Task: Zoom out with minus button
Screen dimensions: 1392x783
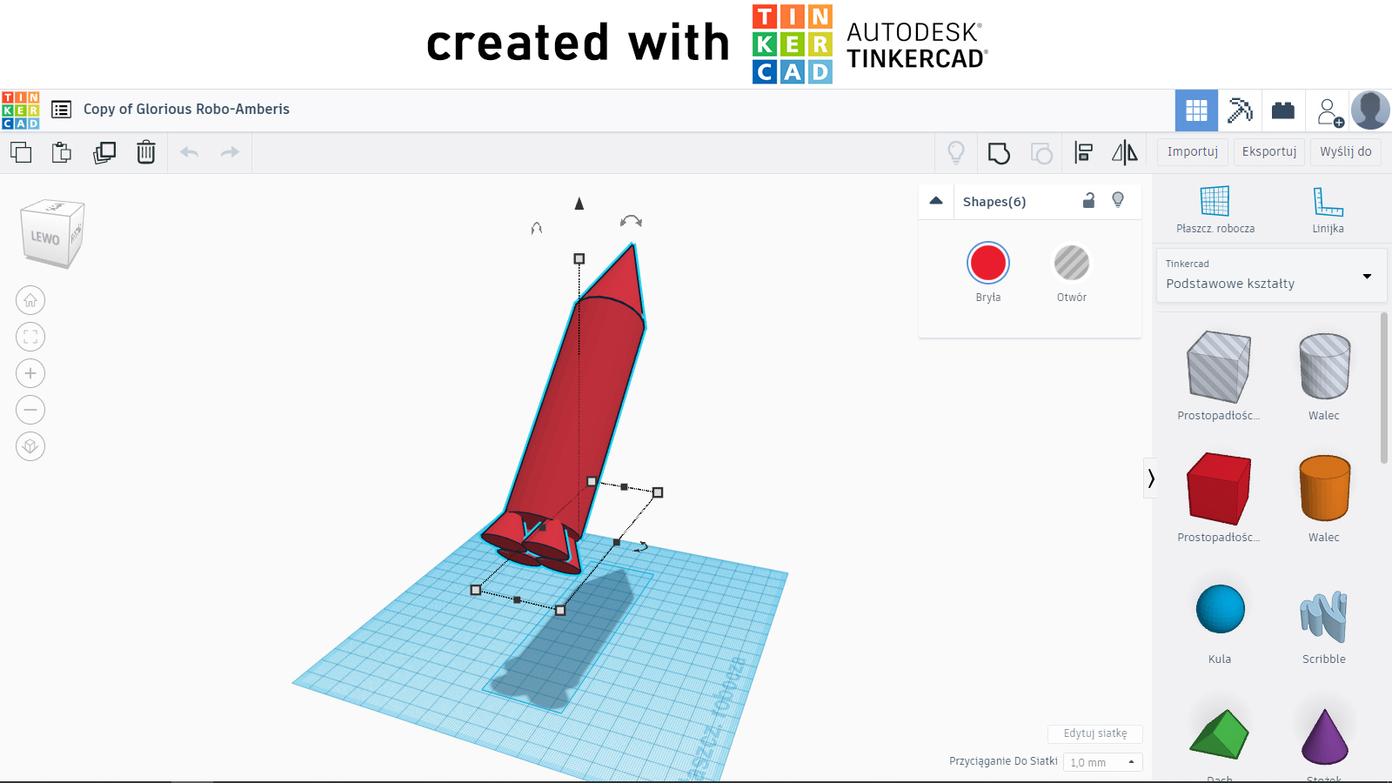Action: (x=30, y=410)
